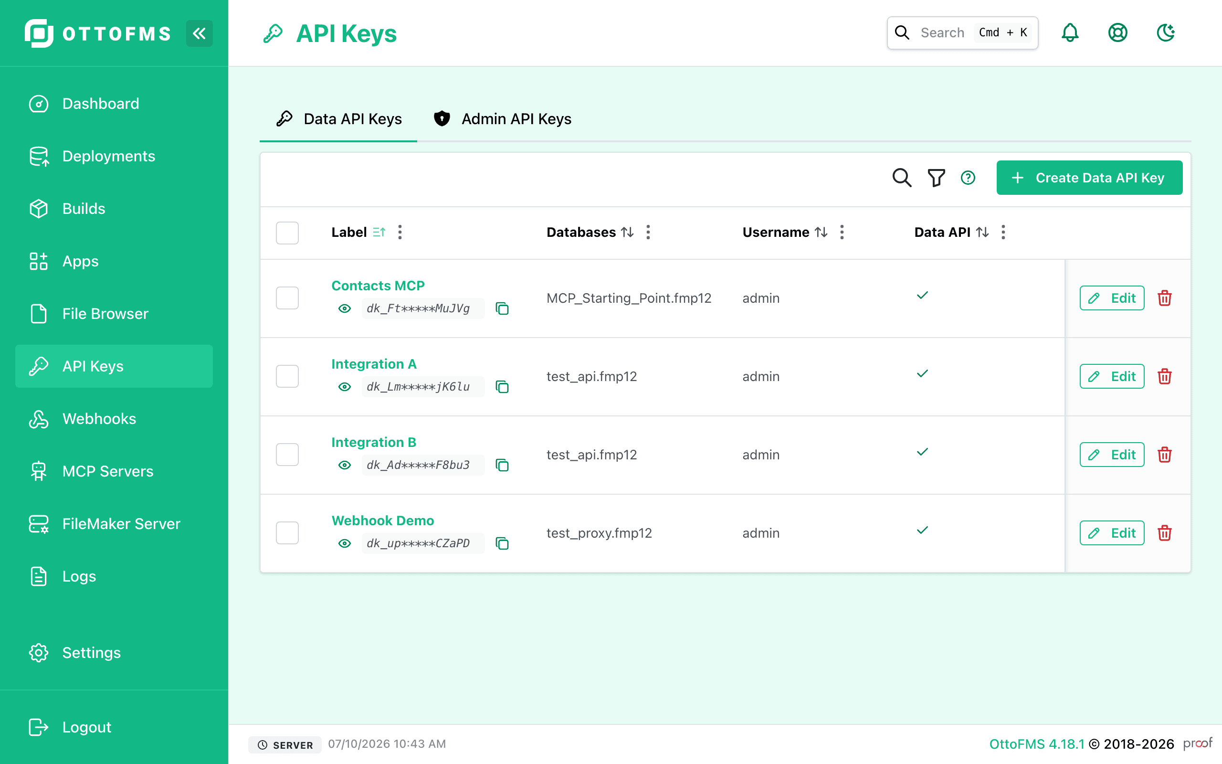This screenshot has height=764, width=1222.
Task: Reveal the Contacts MCP key with the eye icon
Action: [344, 308]
